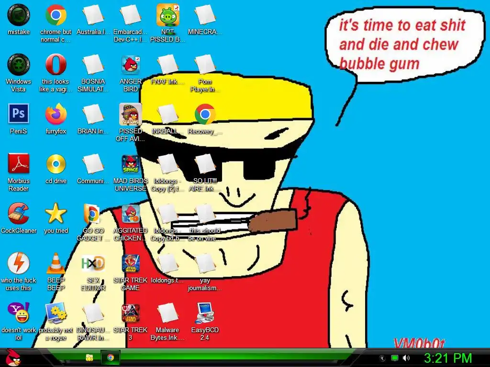Screen dimensions: 490x367
Task: Select the Embarcadero Dev-C++ shortcut
Action: pyautogui.click(x=130, y=15)
